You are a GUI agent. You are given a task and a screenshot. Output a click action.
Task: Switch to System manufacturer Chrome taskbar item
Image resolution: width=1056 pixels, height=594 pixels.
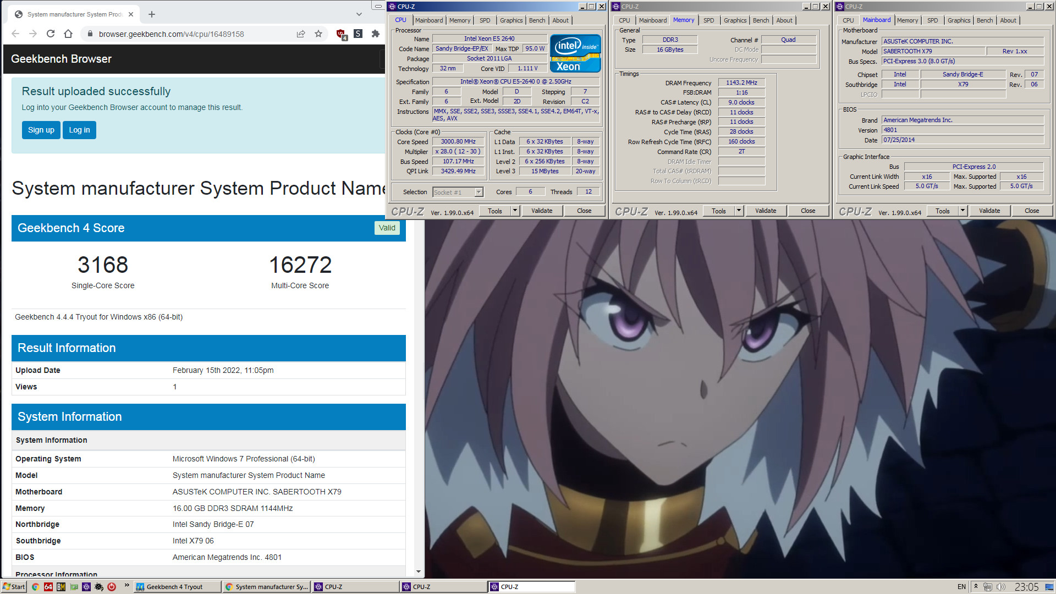(x=267, y=587)
